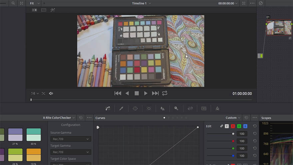Image resolution: width=293 pixels, height=165 pixels.
Task: Open the Fit zoom level dropdown
Action: click(x=35, y=3)
